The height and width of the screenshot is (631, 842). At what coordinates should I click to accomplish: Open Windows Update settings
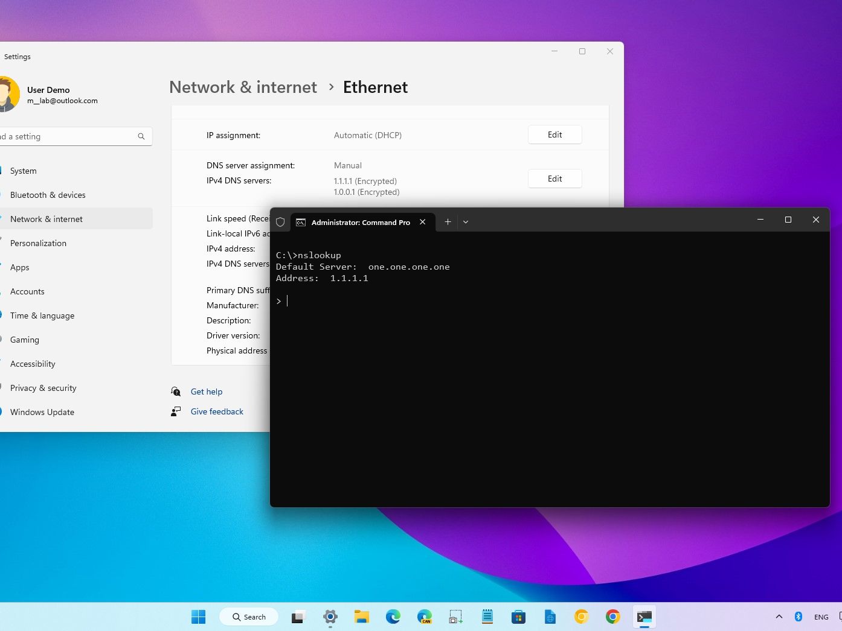tap(76, 412)
